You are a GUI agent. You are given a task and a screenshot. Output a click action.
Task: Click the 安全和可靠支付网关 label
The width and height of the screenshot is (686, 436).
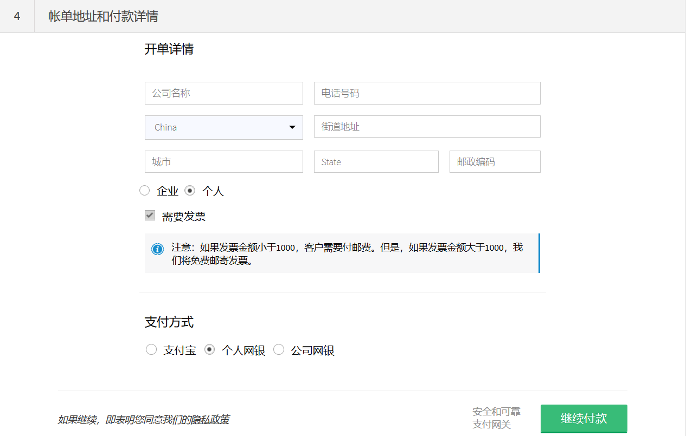point(496,418)
